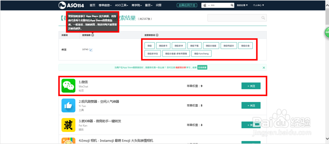
Task: Click the 苹果权重：9 text
Action: click(194, 86)
